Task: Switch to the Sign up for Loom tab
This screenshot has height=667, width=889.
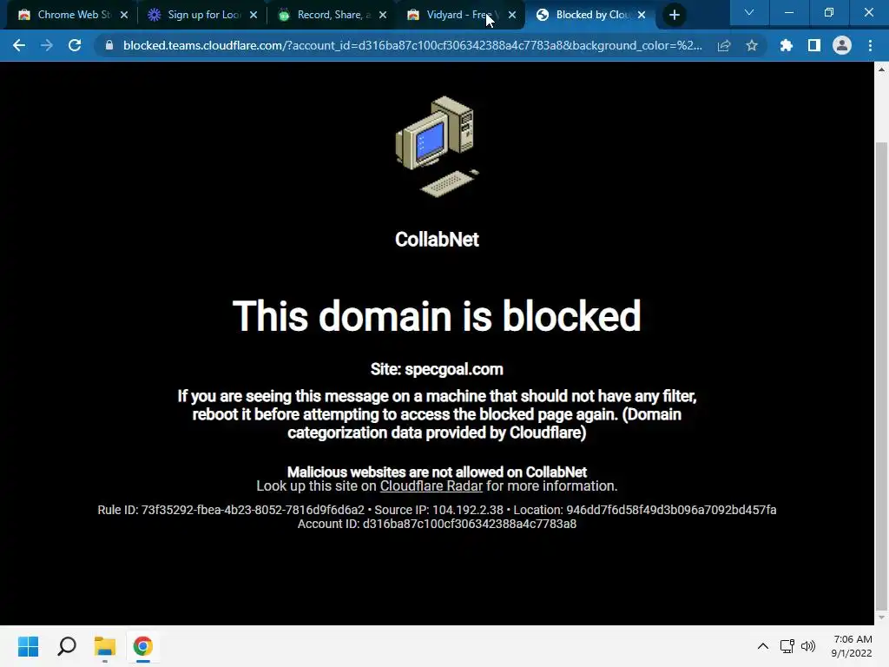Action: pyautogui.click(x=201, y=15)
